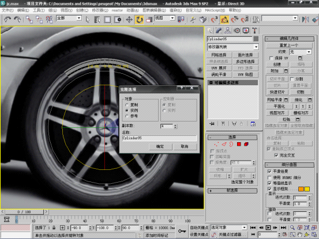
Task: Select 参考 radio in the 对象 group
Action: [127, 116]
